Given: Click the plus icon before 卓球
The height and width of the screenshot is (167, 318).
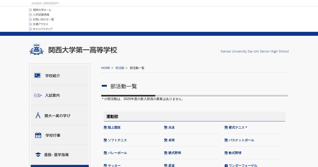Looking at the screenshot, I should coord(166,140).
